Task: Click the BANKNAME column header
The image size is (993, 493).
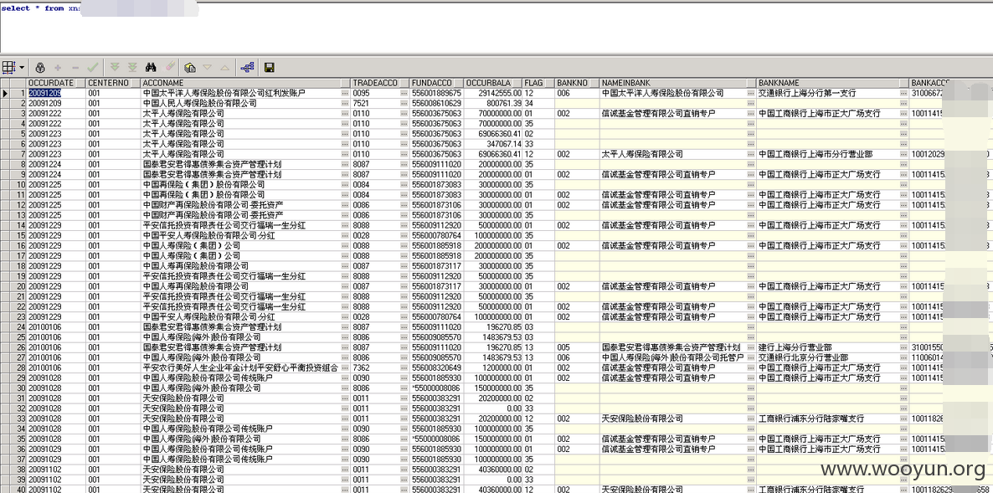Action: coord(832,83)
